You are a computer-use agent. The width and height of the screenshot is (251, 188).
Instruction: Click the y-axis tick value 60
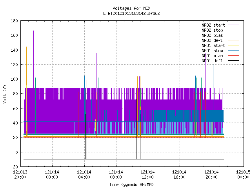click(15, 108)
